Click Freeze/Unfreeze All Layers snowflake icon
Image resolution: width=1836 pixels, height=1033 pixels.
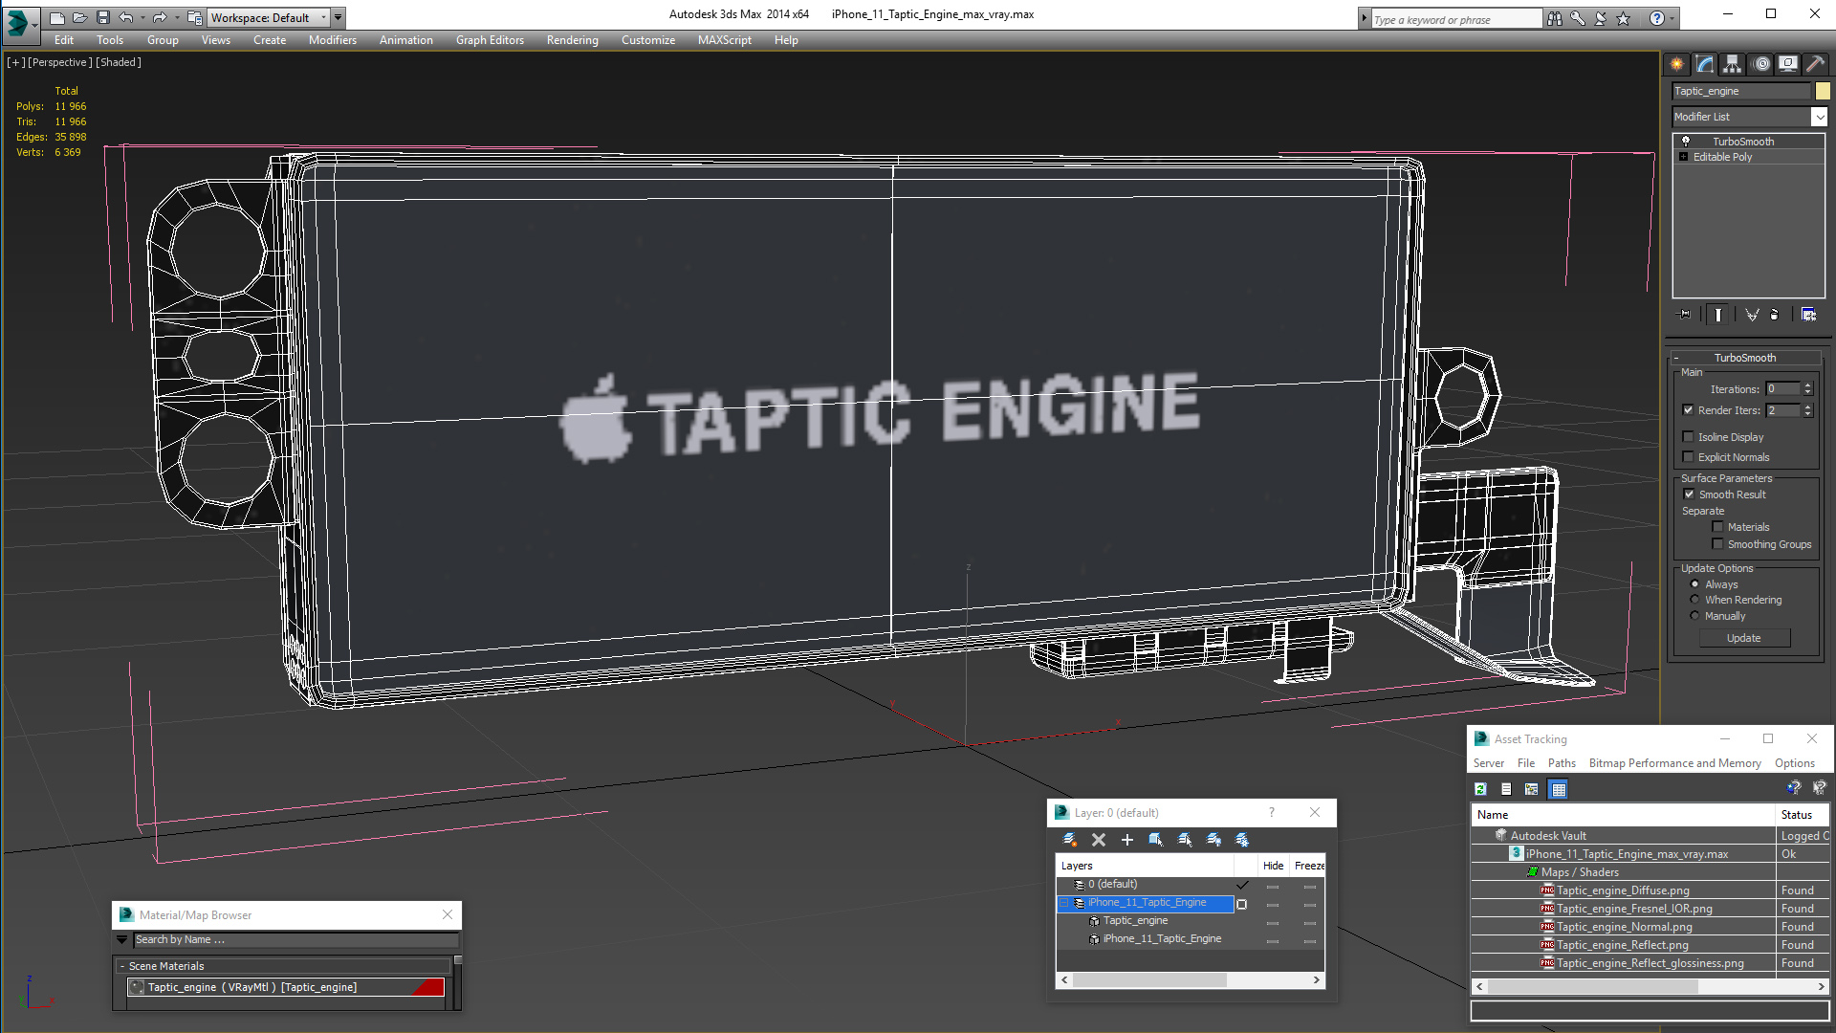click(x=1242, y=840)
